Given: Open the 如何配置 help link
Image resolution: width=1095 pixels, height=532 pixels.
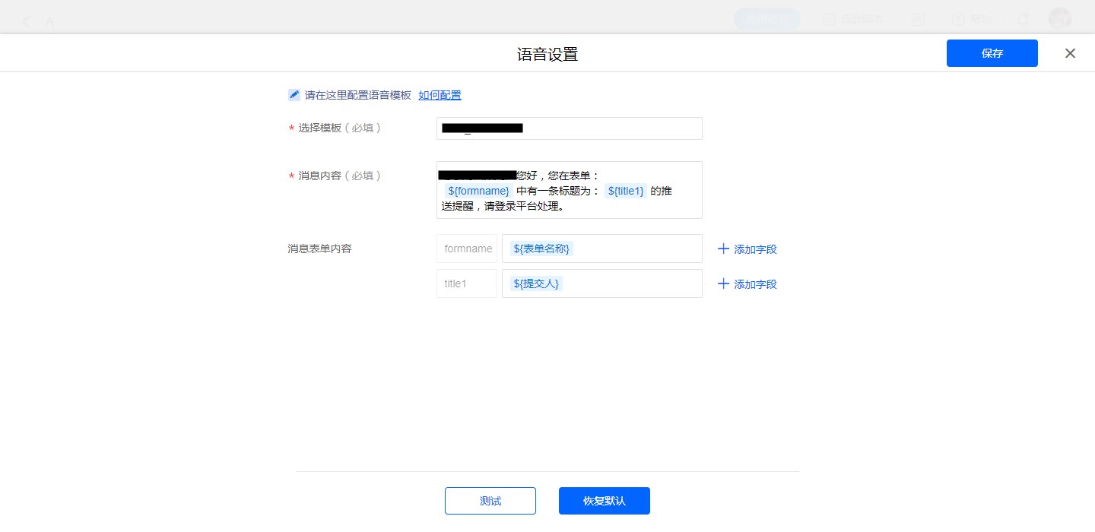Looking at the screenshot, I should click(x=440, y=95).
